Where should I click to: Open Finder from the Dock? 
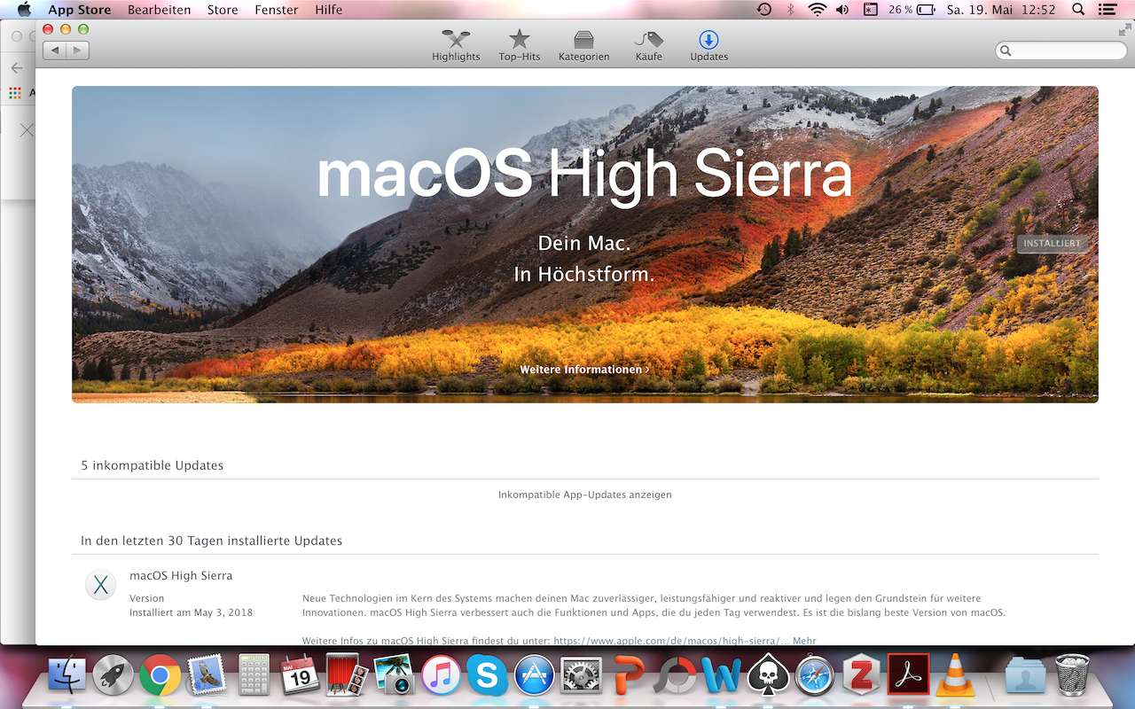(67, 675)
